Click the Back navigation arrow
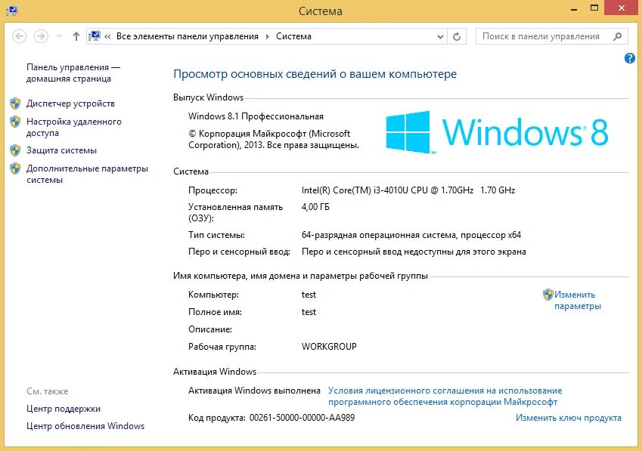Screen dimensions: 642x451 pos(19,36)
